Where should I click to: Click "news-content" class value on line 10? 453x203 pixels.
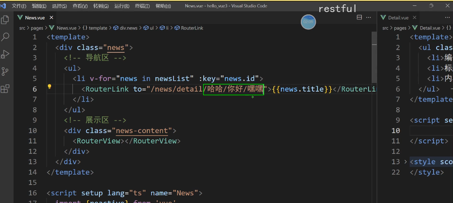[x=141, y=130]
